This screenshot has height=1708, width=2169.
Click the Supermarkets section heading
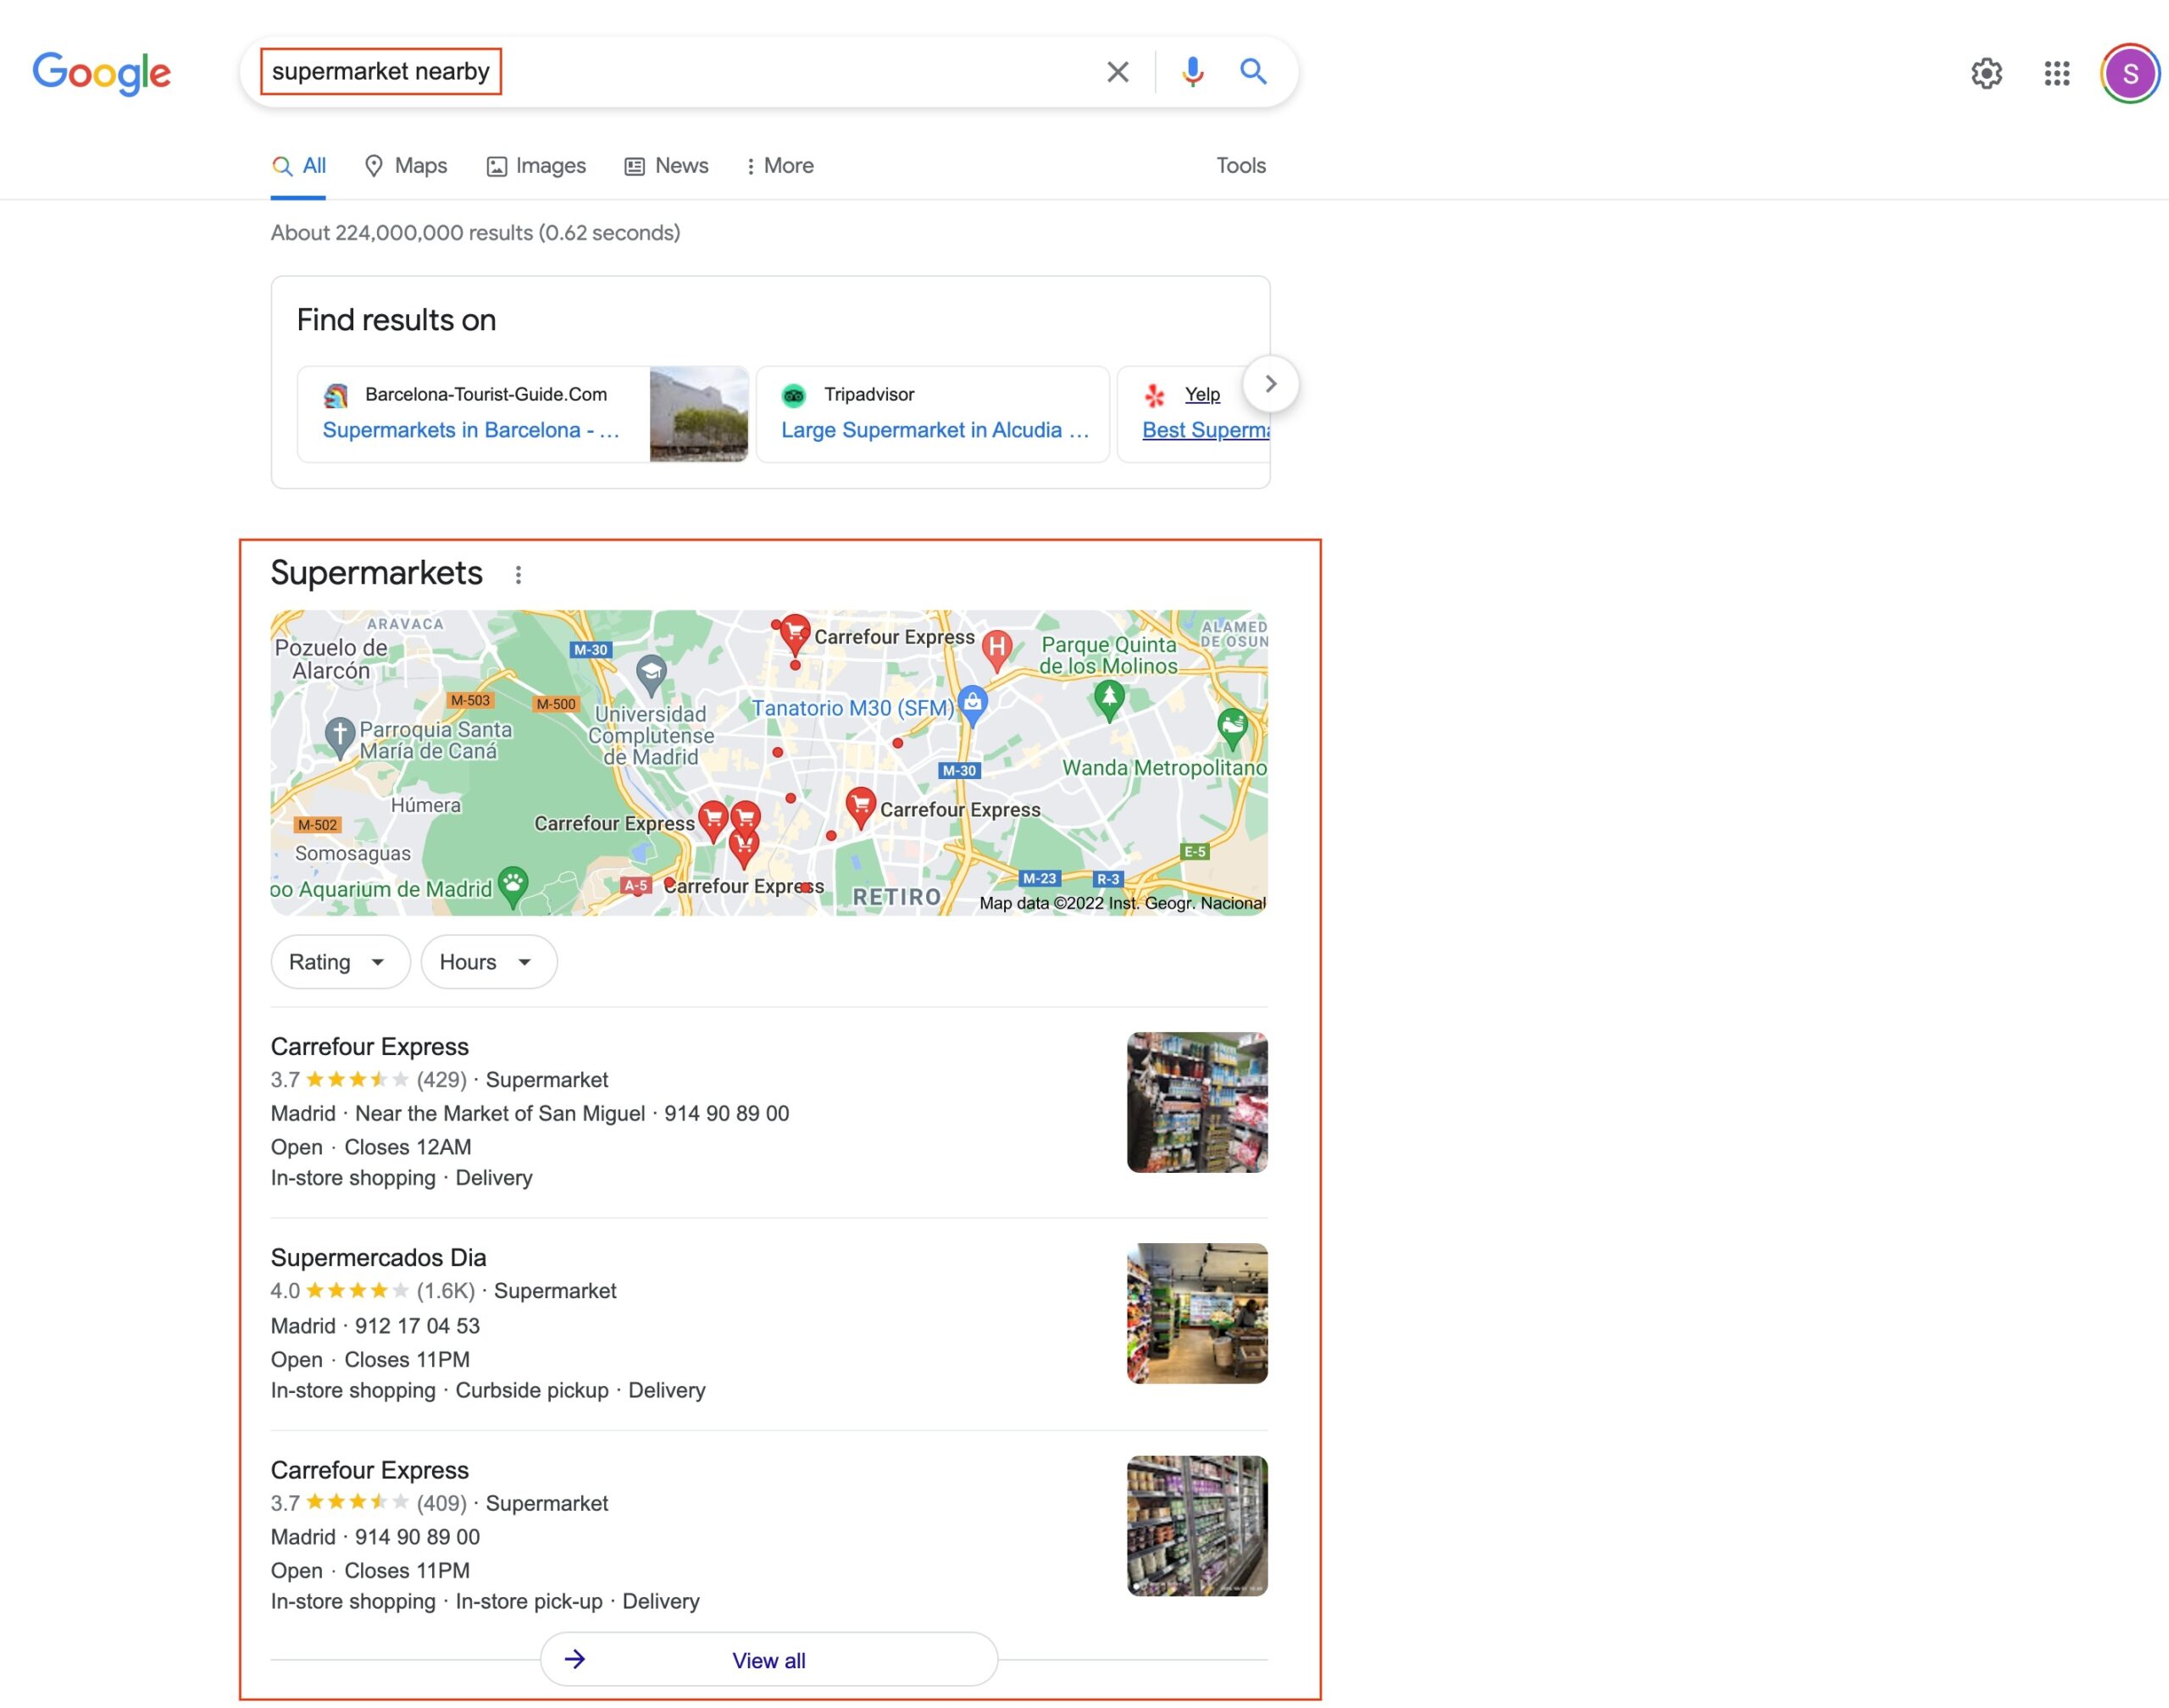376,573
